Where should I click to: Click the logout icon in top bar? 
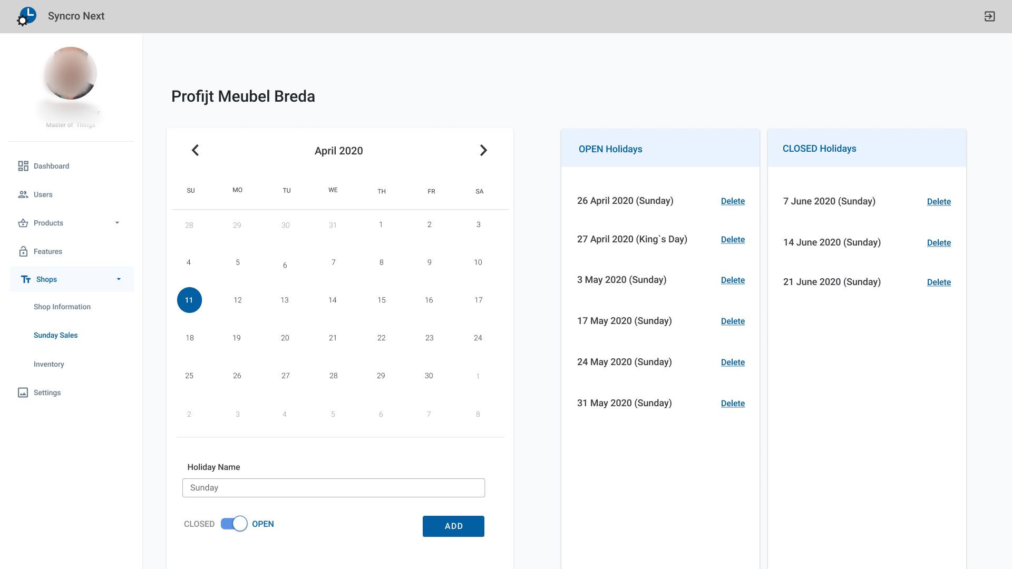(x=989, y=16)
